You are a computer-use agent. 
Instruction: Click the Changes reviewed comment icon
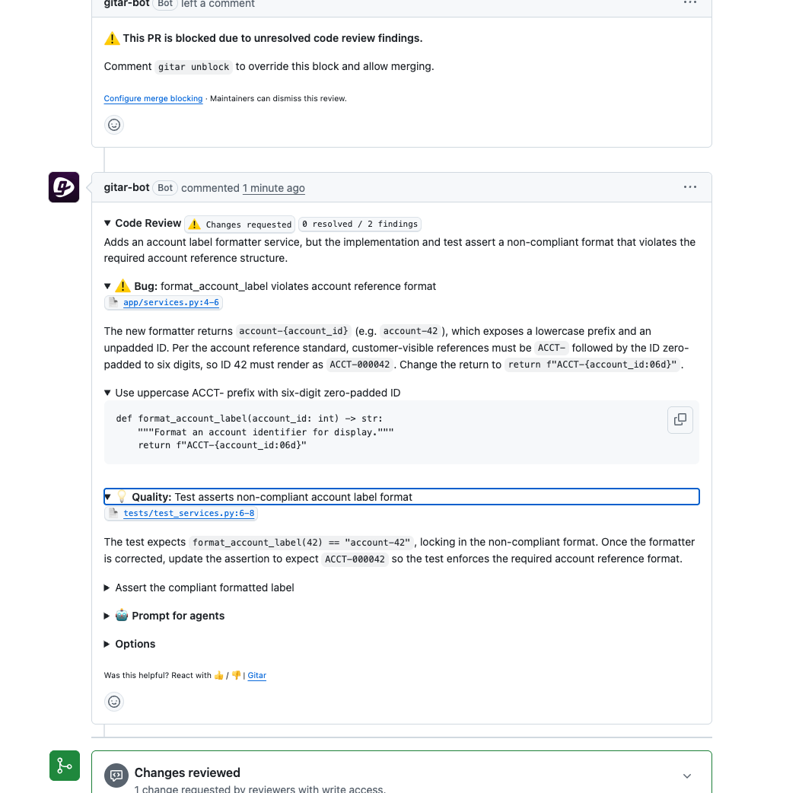coord(116,775)
